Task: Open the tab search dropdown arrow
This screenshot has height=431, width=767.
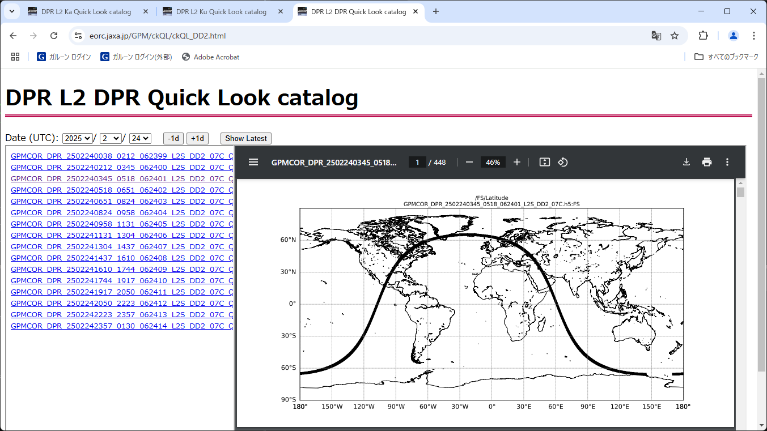Action: point(11,11)
